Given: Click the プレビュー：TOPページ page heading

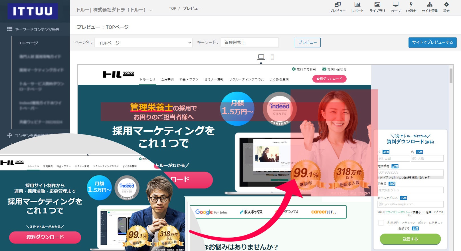Looking at the screenshot, I should [103, 27].
